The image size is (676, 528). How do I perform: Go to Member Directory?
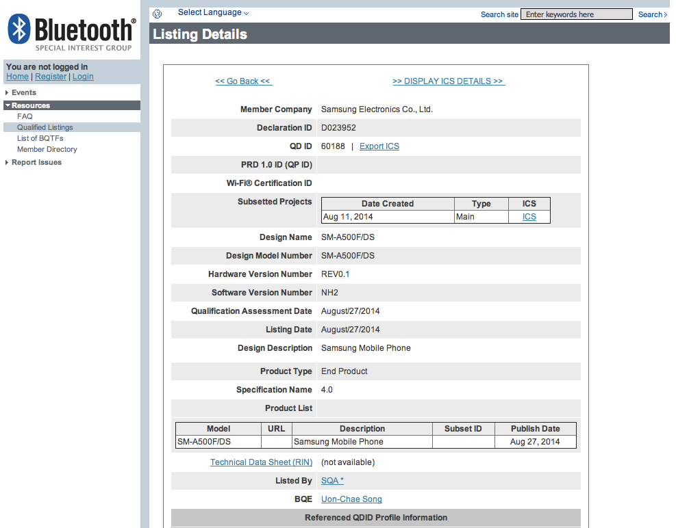[x=47, y=149]
